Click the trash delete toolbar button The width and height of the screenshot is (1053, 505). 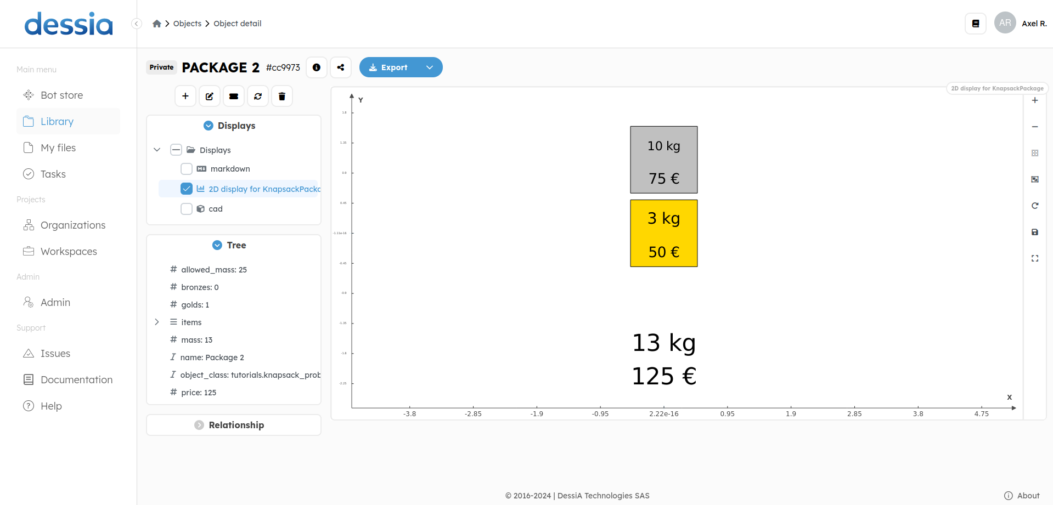[x=282, y=97]
